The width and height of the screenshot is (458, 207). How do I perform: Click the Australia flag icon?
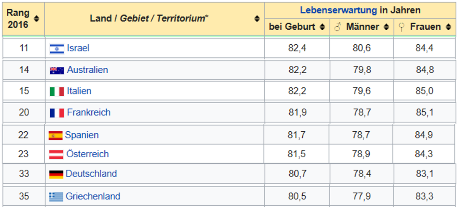pos(57,70)
